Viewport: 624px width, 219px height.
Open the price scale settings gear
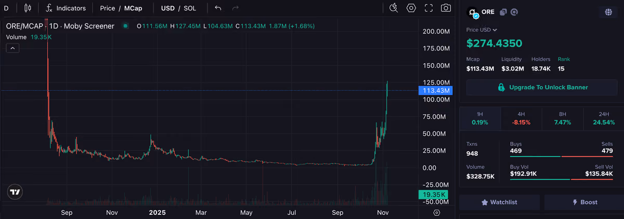click(436, 213)
